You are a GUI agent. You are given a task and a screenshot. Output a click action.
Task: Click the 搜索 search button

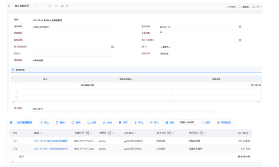(x=206, y=122)
